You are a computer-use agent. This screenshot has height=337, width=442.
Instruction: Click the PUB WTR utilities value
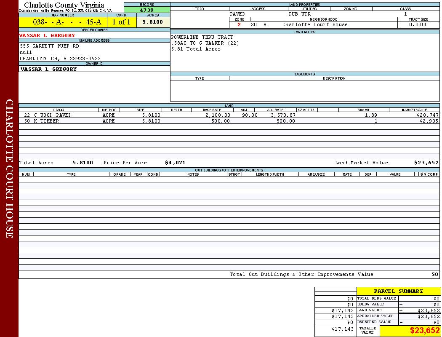300,14
